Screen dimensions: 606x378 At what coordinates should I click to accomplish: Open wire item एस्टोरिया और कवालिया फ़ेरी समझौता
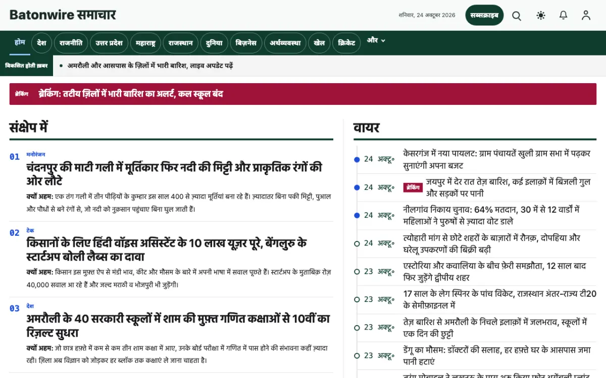tap(494, 271)
